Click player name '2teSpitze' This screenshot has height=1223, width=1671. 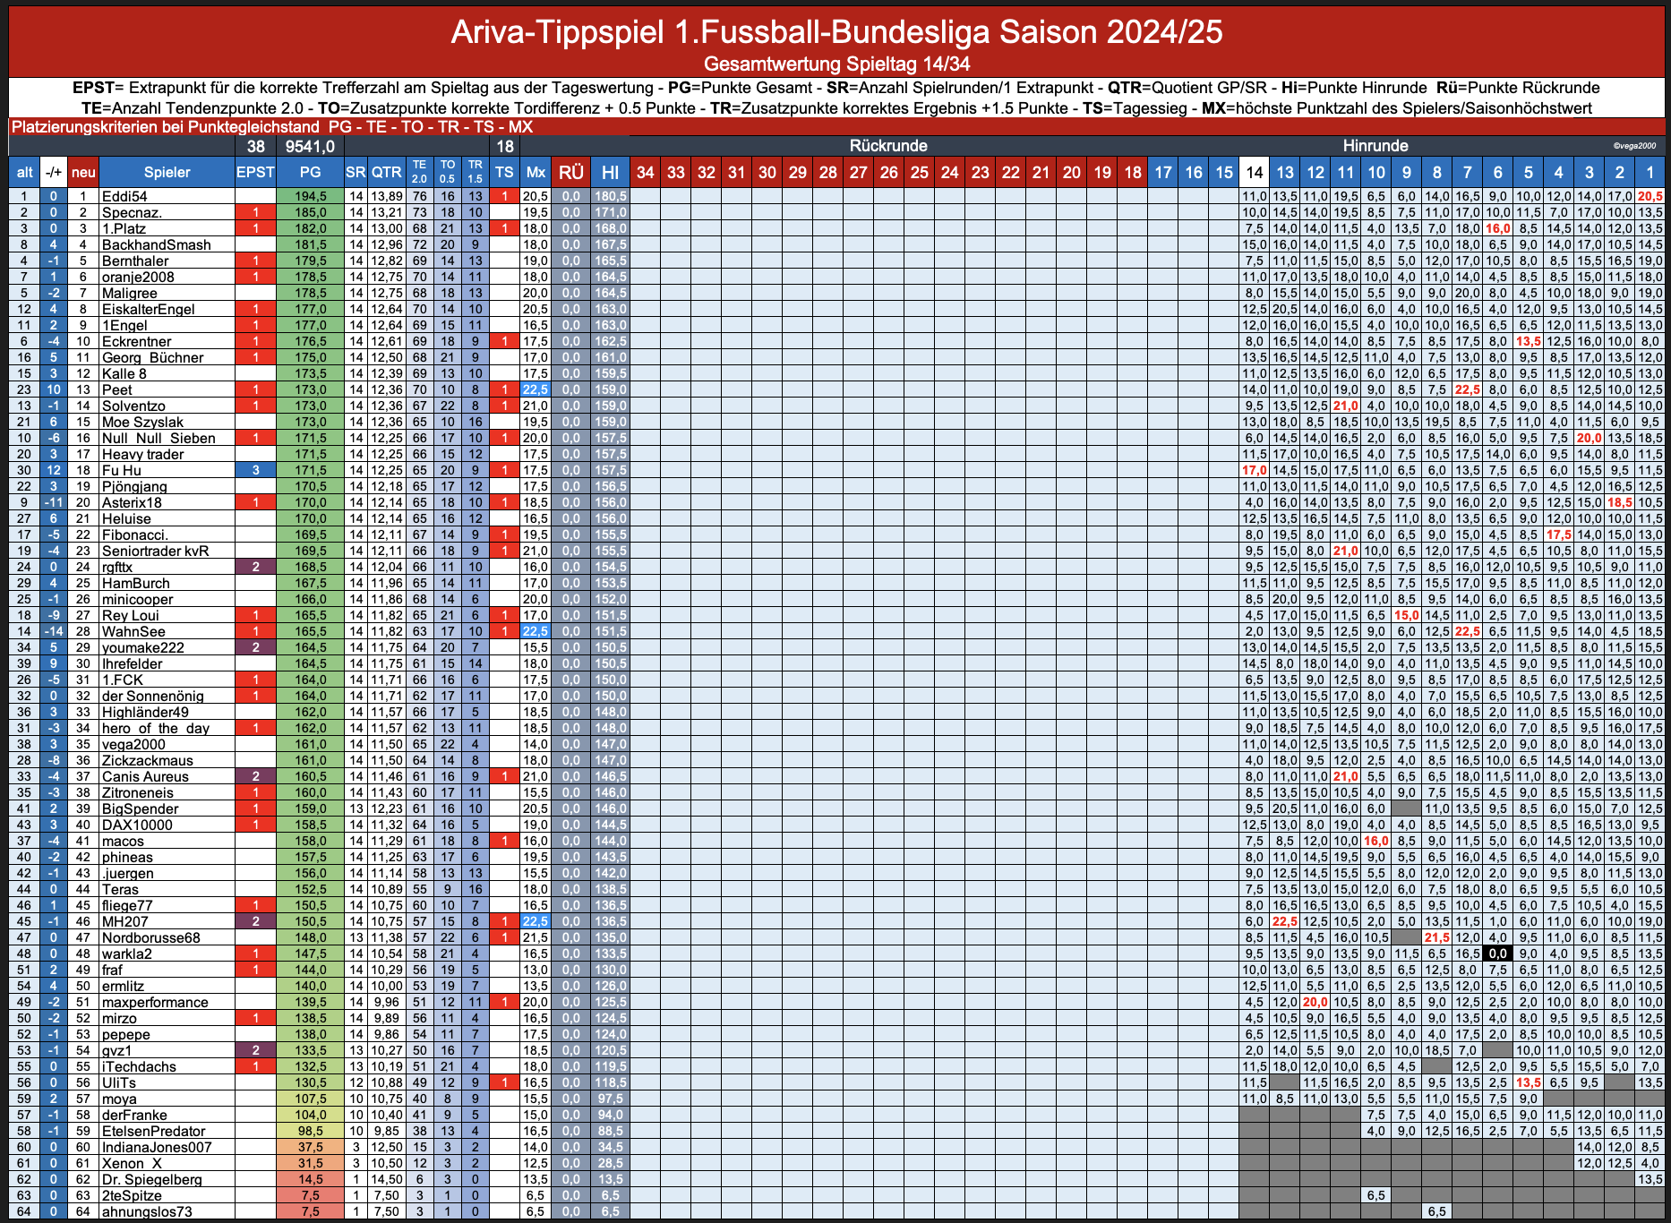coord(132,1195)
